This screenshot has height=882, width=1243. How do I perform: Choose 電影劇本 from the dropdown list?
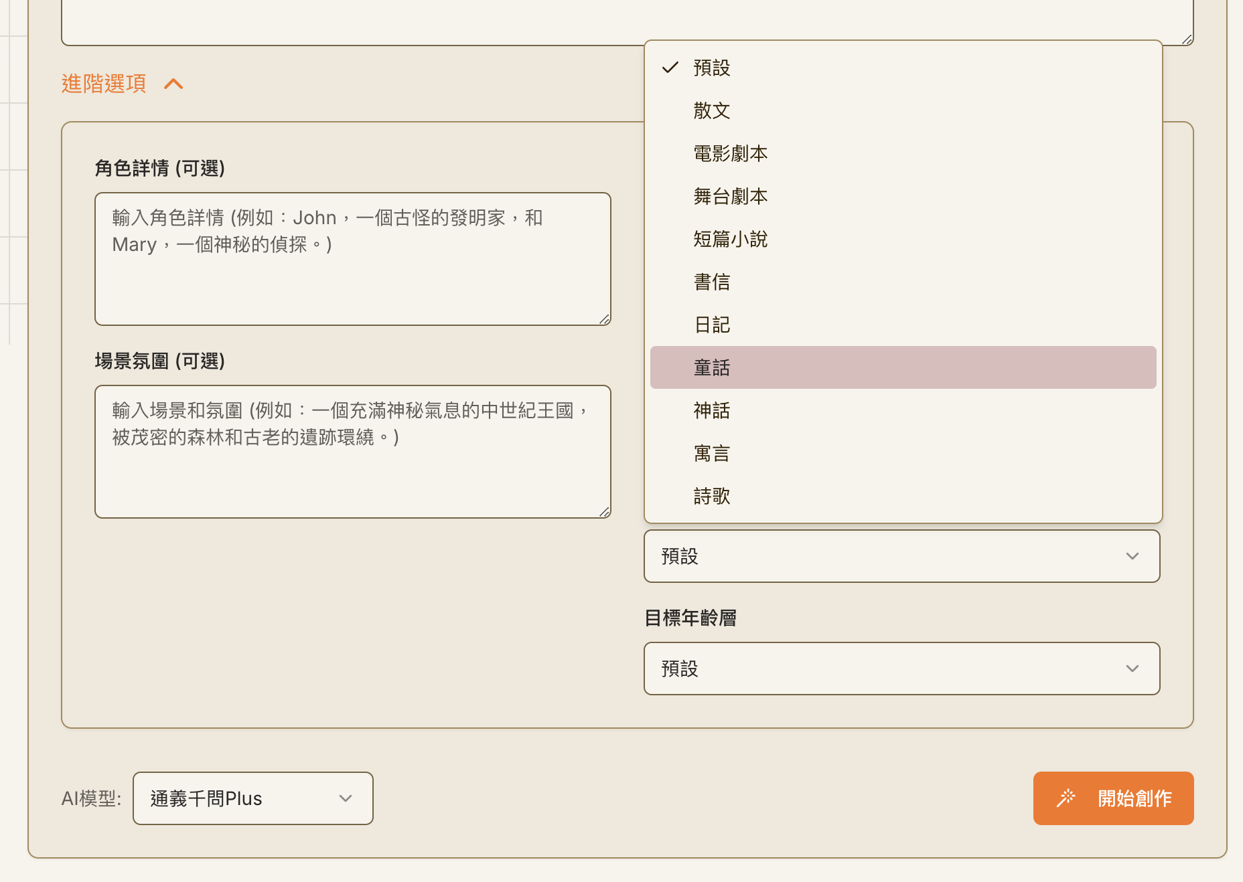903,153
